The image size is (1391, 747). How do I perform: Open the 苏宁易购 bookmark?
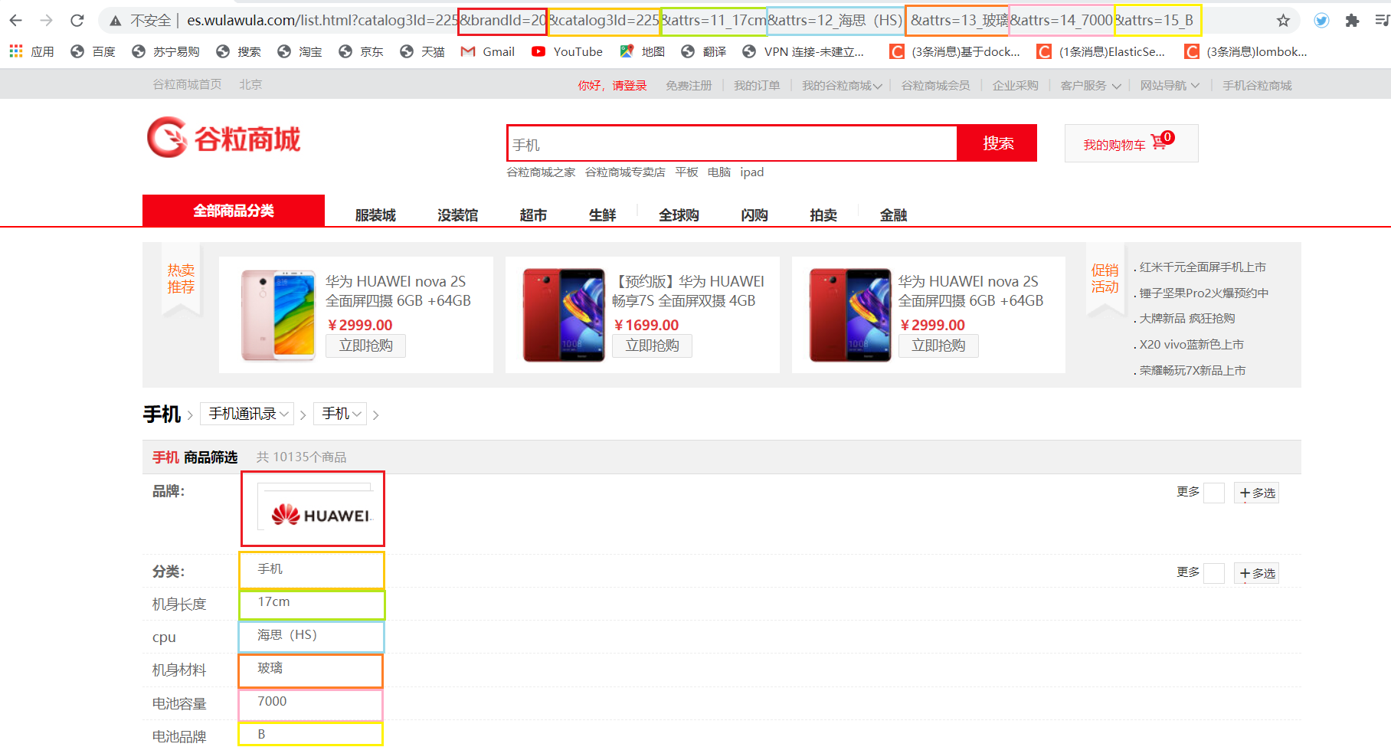(165, 51)
